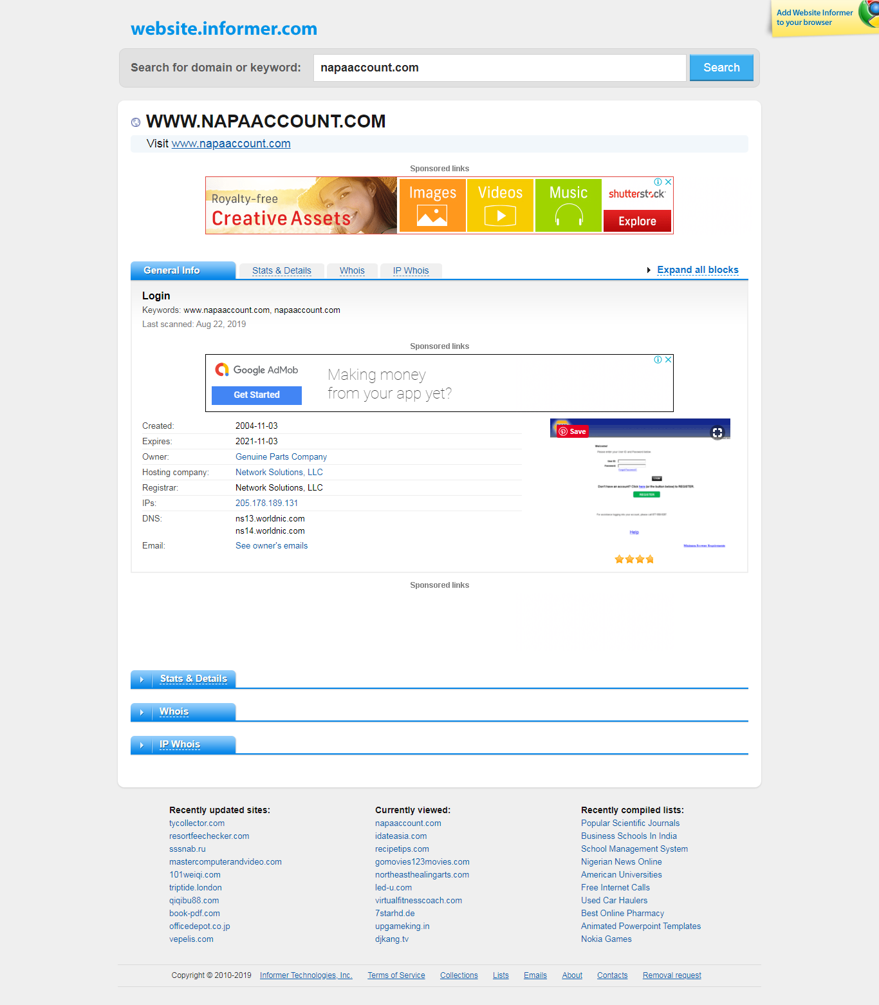
Task: Open triptide.london link
Action: pos(196,888)
